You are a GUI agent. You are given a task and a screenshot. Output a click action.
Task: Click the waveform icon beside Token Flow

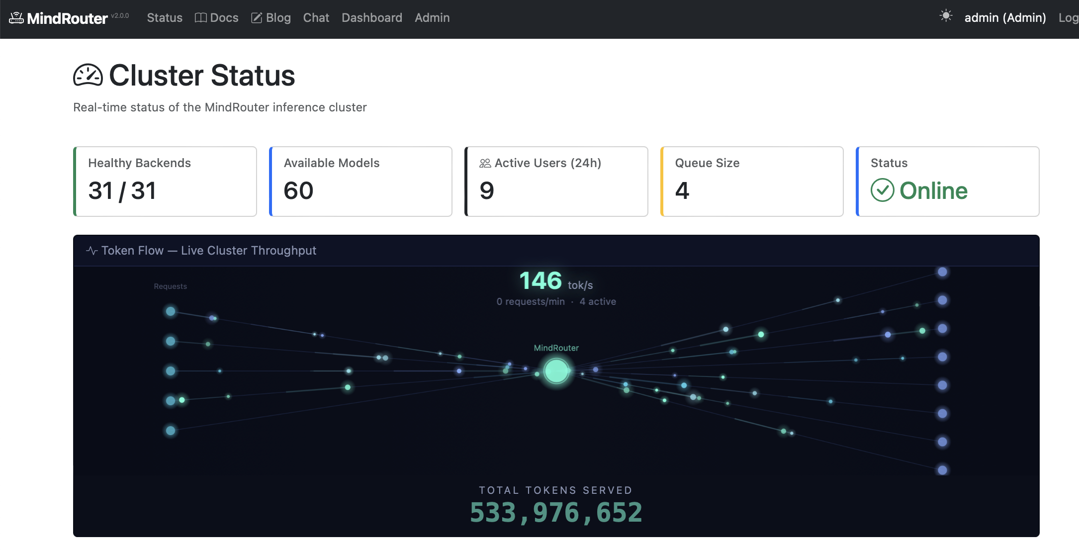[x=92, y=251]
